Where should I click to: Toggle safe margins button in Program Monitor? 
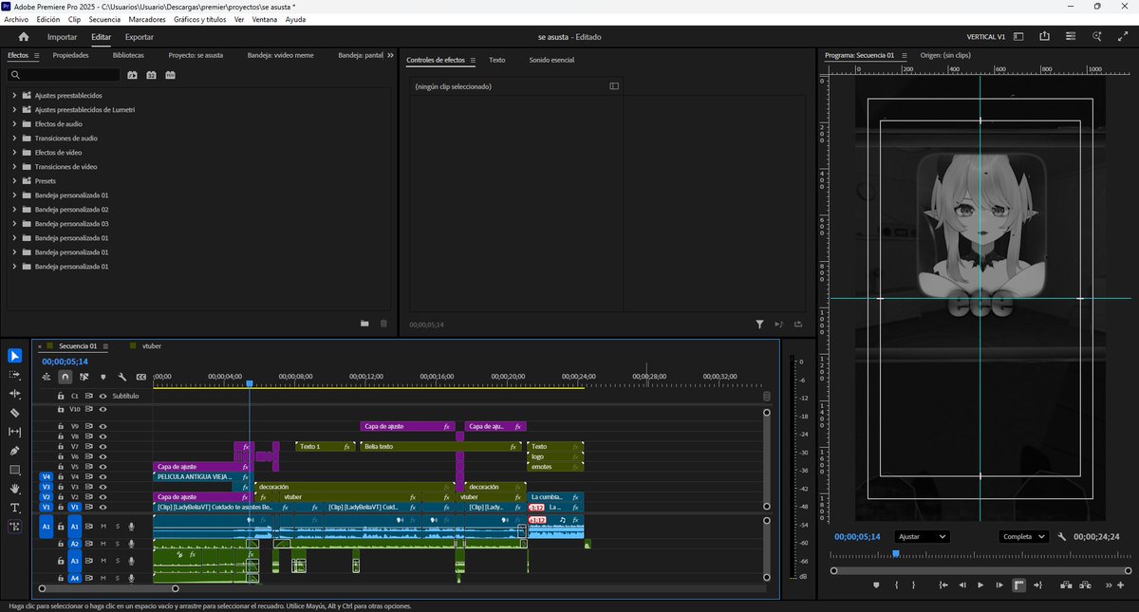tap(1018, 585)
